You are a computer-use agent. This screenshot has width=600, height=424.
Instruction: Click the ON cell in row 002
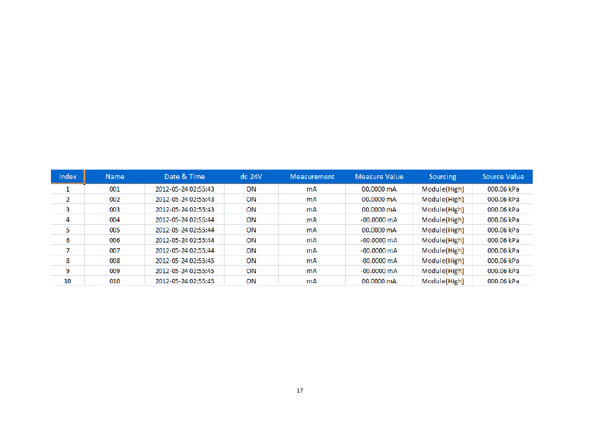[x=251, y=200]
